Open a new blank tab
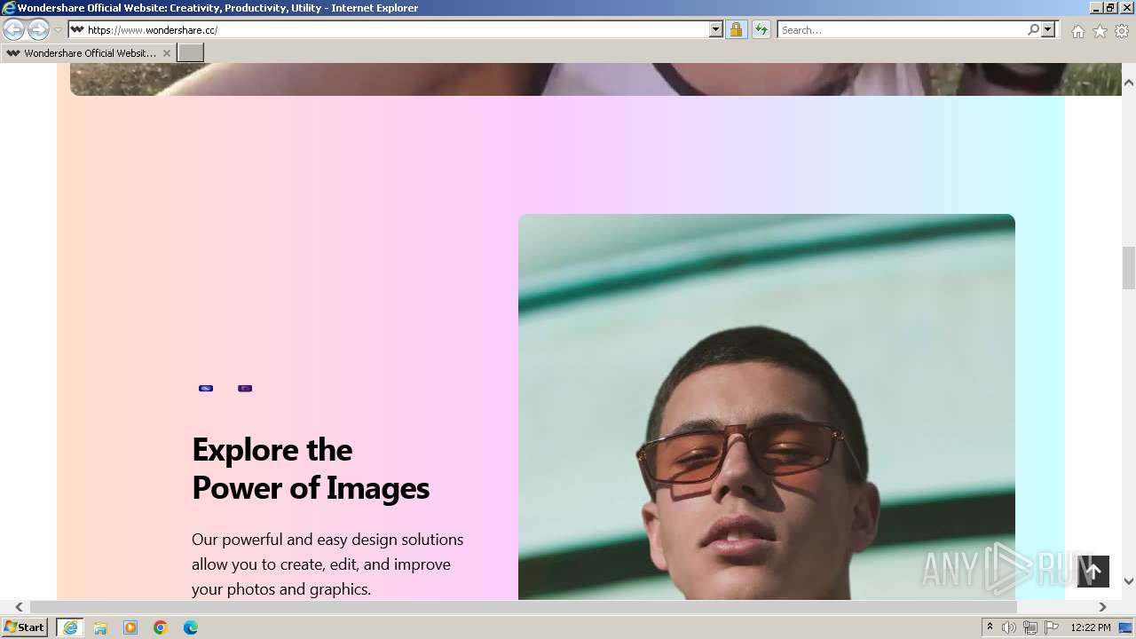This screenshot has width=1136, height=639. (191, 53)
